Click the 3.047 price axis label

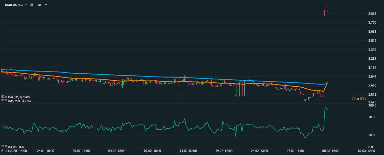click(x=372, y=77)
